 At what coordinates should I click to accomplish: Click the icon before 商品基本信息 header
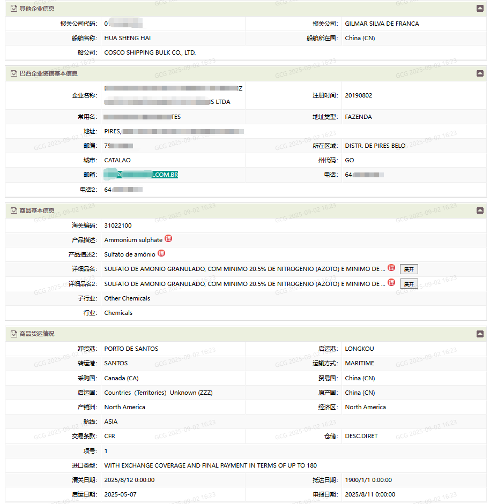(13, 210)
